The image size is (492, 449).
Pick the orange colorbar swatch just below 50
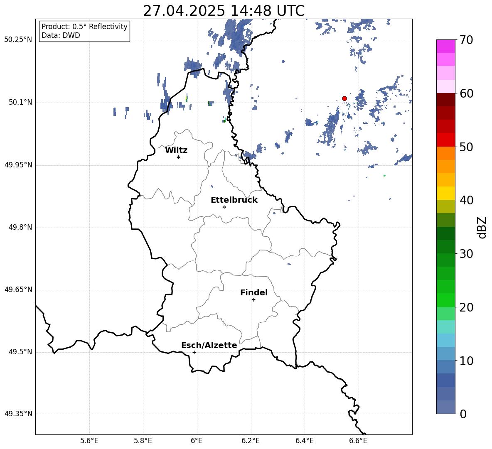pos(446,153)
